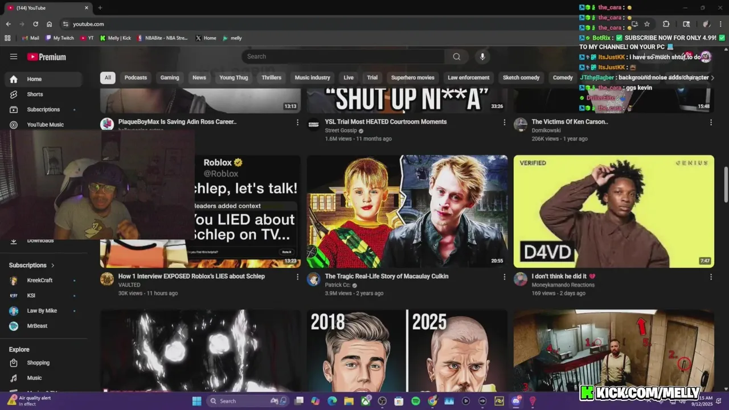Open Subscriptions in the sidebar

tap(44, 109)
